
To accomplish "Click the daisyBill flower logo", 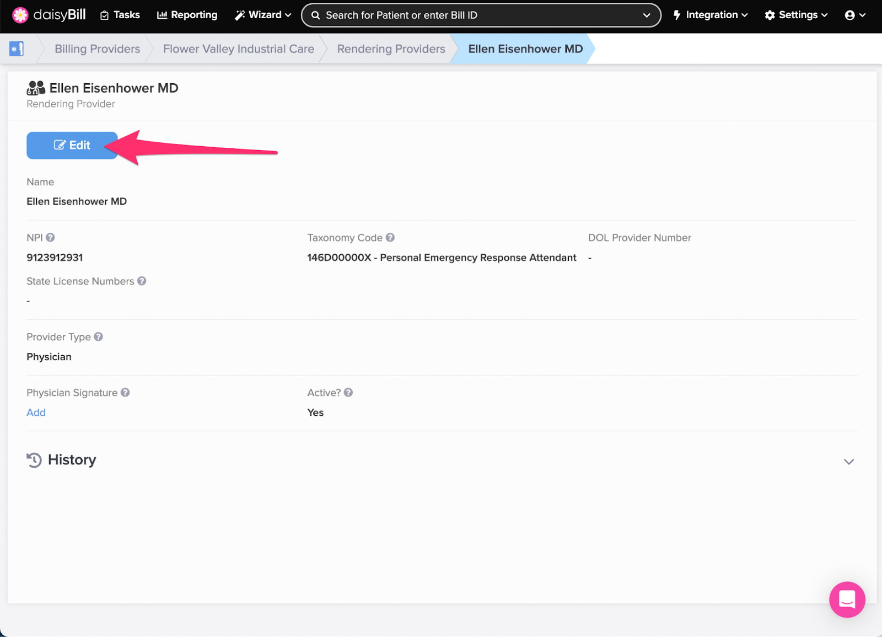I will point(20,15).
